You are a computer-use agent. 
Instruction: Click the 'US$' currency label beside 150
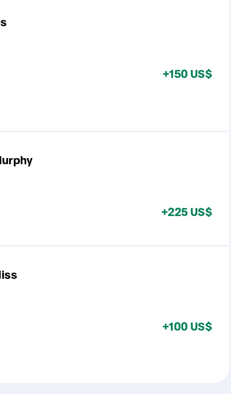201,74
